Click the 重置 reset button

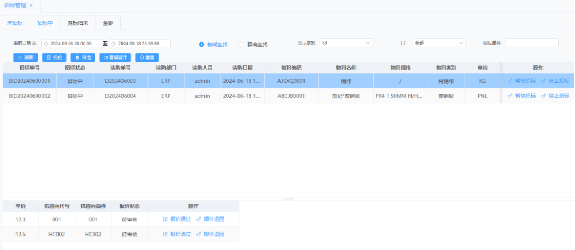pos(147,57)
